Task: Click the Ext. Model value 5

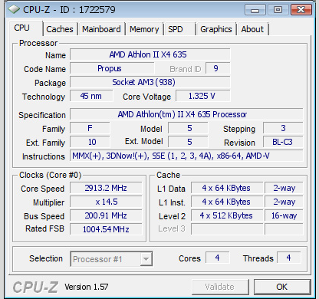Action: pyautogui.click(x=188, y=142)
